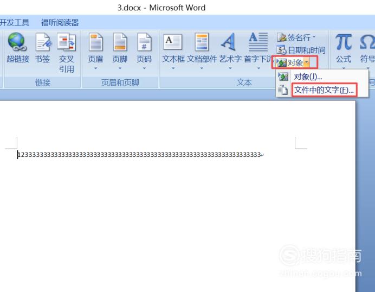Click the Quick Parts (文档部件) icon

[202, 42]
